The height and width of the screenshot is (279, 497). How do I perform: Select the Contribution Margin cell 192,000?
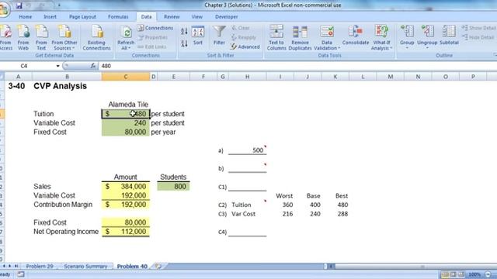pyautogui.click(x=126, y=205)
